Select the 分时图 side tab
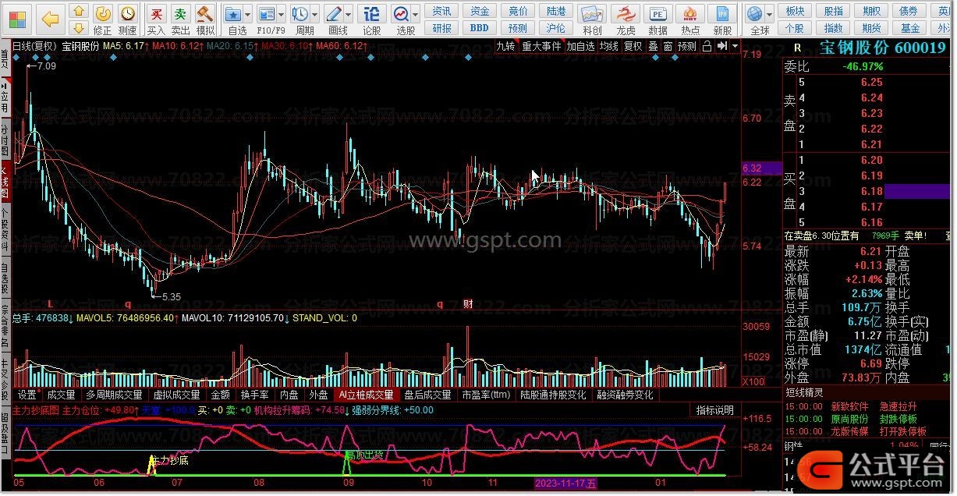 click(5, 140)
